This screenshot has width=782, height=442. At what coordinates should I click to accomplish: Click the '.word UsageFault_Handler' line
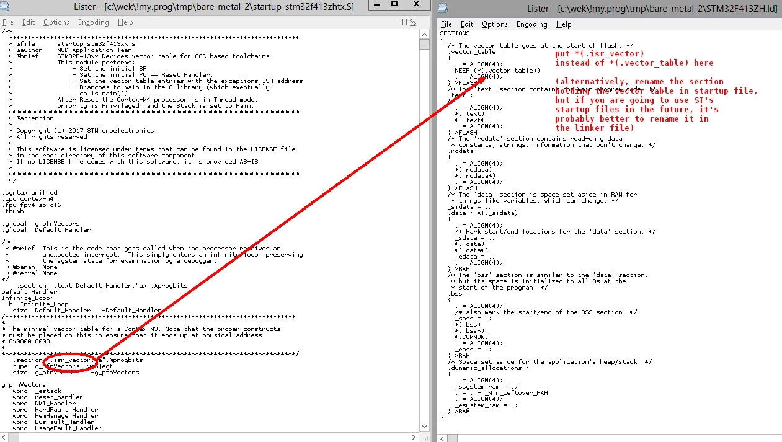[x=57, y=428]
